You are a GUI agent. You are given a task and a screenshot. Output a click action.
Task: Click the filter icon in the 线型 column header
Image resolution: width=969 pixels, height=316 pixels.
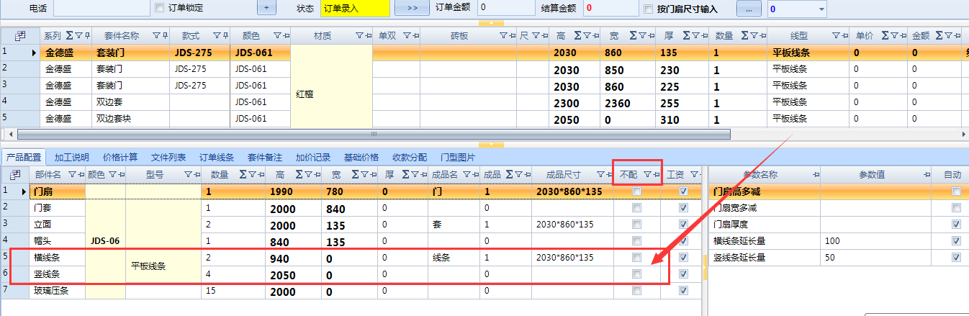pyautogui.click(x=836, y=35)
